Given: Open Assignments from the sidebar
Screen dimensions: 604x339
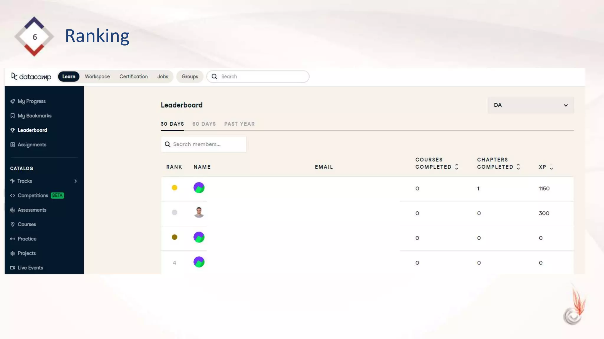Looking at the screenshot, I should [x=32, y=144].
